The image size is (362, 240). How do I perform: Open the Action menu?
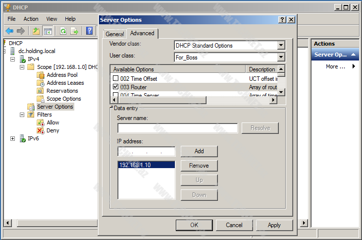[x=31, y=19]
